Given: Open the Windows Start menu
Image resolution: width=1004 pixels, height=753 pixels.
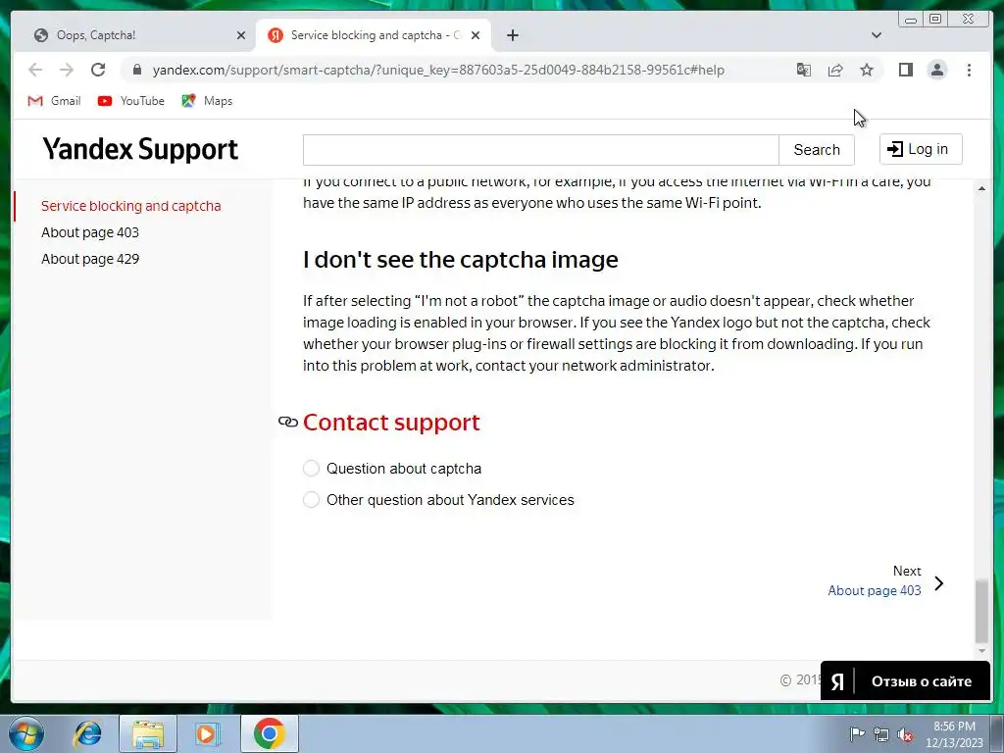Looking at the screenshot, I should coord(26,733).
